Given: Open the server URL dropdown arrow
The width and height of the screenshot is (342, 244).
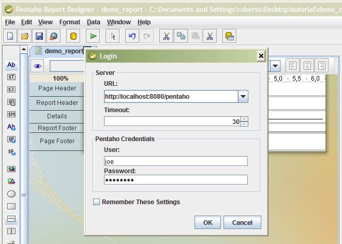Looking at the screenshot, I should (x=243, y=97).
